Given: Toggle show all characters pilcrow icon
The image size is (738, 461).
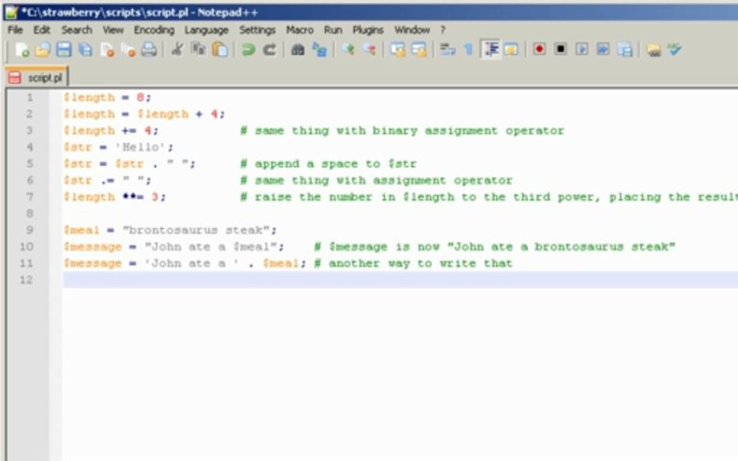Looking at the screenshot, I should click(468, 49).
